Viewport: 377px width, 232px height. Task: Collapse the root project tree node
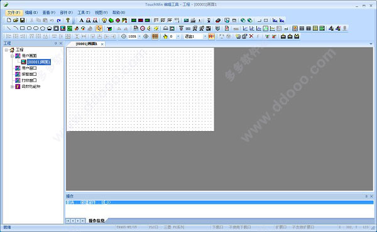[6, 50]
